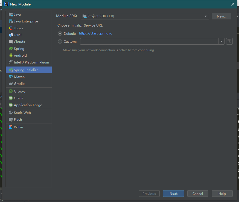Image resolution: width=239 pixels, height=202 pixels.
Task: Select the Java folder icon
Action: click(x=11, y=15)
